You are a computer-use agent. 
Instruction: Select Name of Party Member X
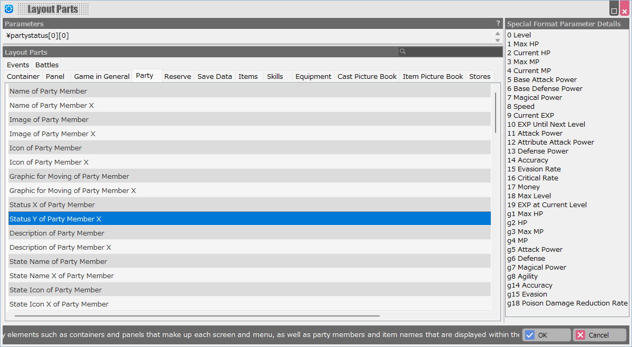(x=52, y=105)
